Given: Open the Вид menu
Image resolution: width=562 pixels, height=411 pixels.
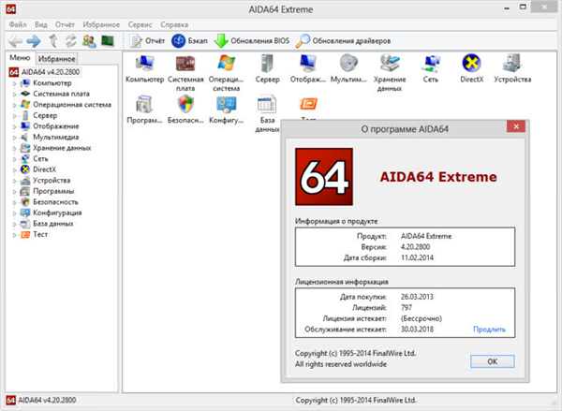Looking at the screenshot, I should (41, 24).
